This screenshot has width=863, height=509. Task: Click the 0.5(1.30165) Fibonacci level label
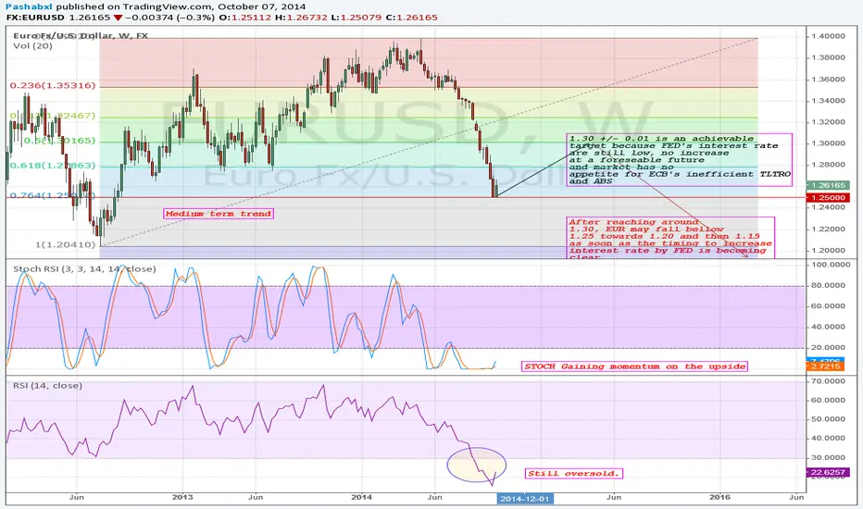(59, 141)
